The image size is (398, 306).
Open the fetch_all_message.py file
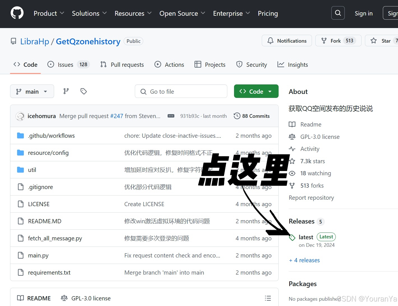tap(55, 238)
